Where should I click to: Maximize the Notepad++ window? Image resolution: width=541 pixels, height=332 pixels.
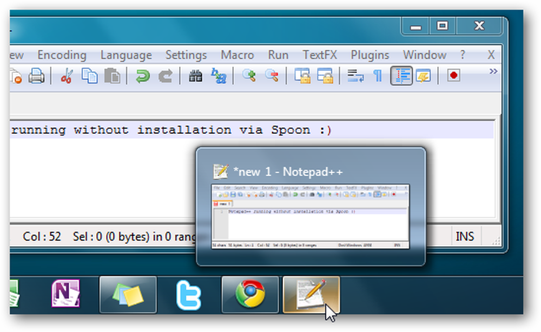click(443, 26)
